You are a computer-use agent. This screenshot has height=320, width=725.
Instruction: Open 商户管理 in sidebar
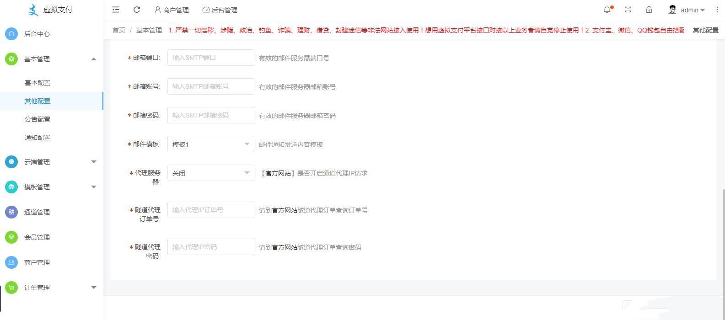tap(37, 262)
